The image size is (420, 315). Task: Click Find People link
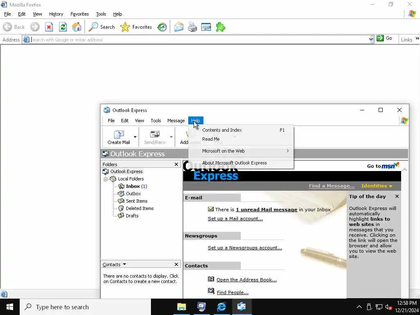click(233, 292)
